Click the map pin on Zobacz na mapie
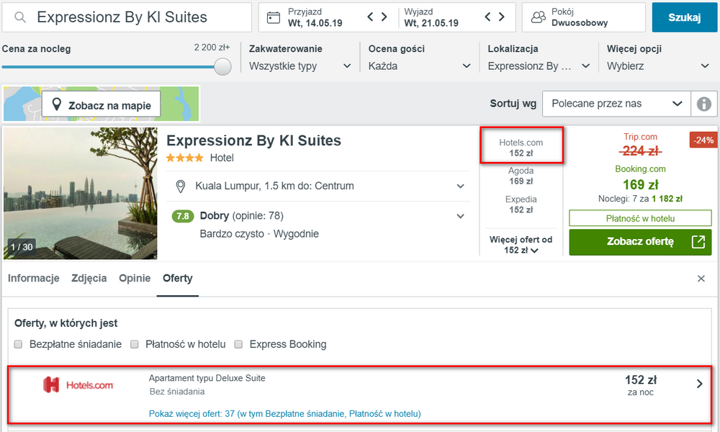Screen dimensions: 720x432 [x=56, y=104]
